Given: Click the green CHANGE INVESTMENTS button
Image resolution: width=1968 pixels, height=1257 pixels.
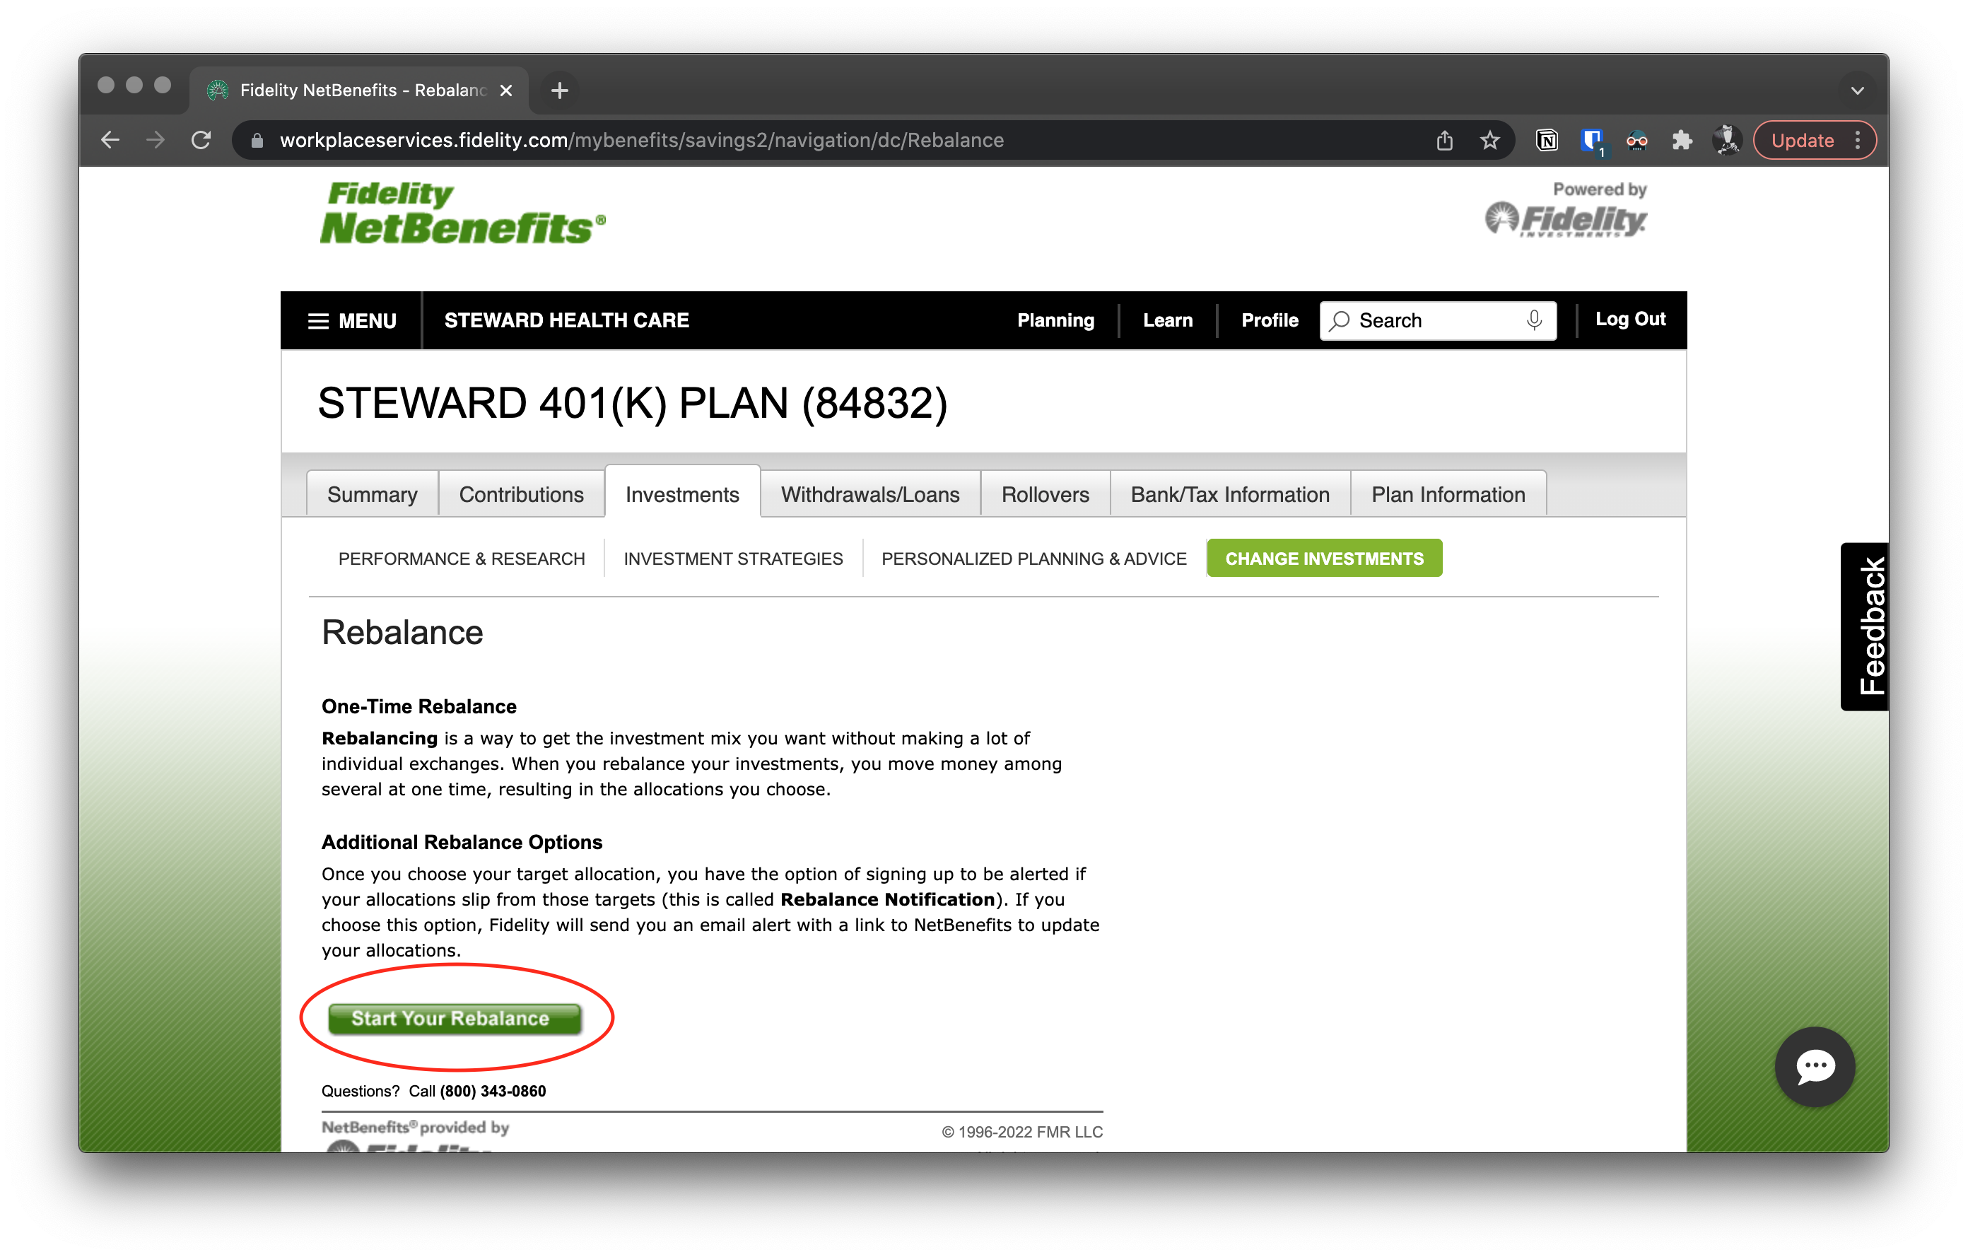Looking at the screenshot, I should point(1324,559).
